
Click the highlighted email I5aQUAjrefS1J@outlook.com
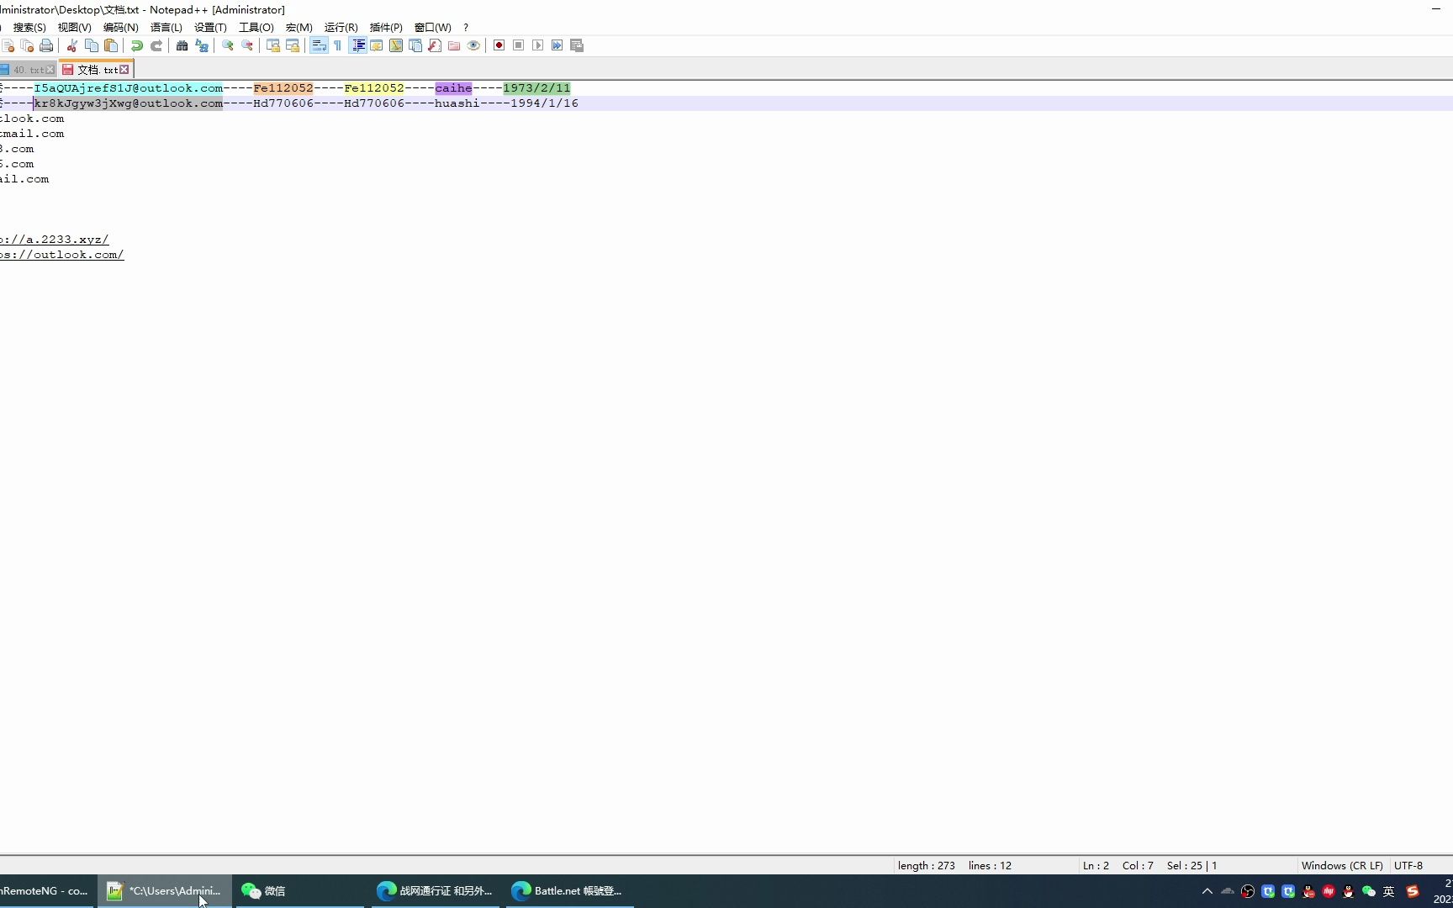tap(129, 88)
